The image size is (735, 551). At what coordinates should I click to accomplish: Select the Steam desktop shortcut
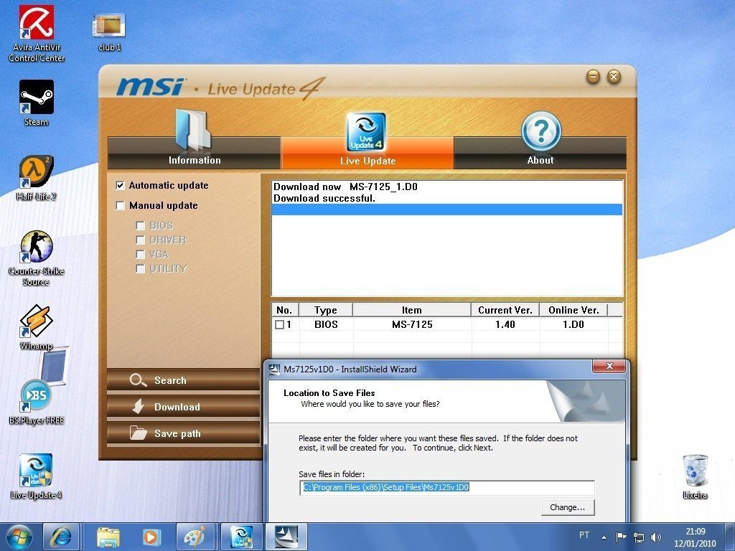point(36,103)
